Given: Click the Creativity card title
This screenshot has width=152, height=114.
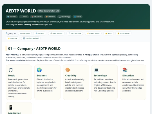Looking at the screenshot, I should click(71, 75).
